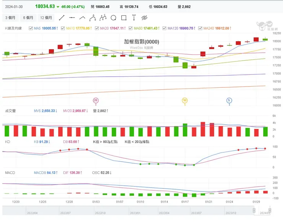Click the MA240 16612.08 value label
This screenshot has height=222, width=283.
coord(217,28)
